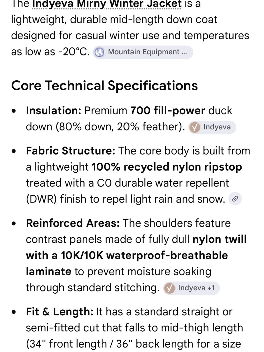This screenshot has height=352, width=264.
Task: Open the Indyeva Mirny Winter Jacket underlined link
Action: point(107,4)
